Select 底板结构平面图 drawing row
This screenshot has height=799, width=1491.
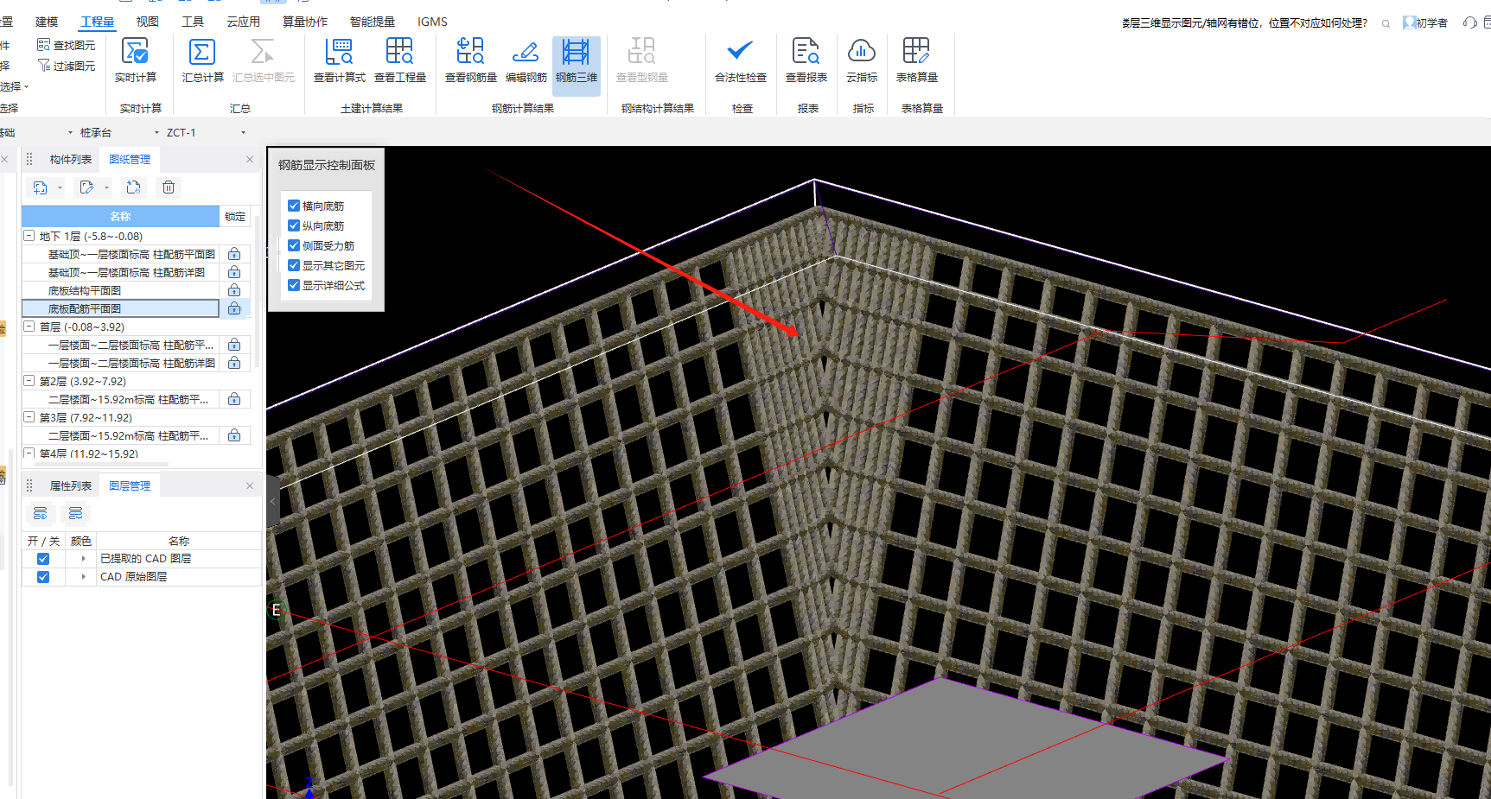(120, 290)
